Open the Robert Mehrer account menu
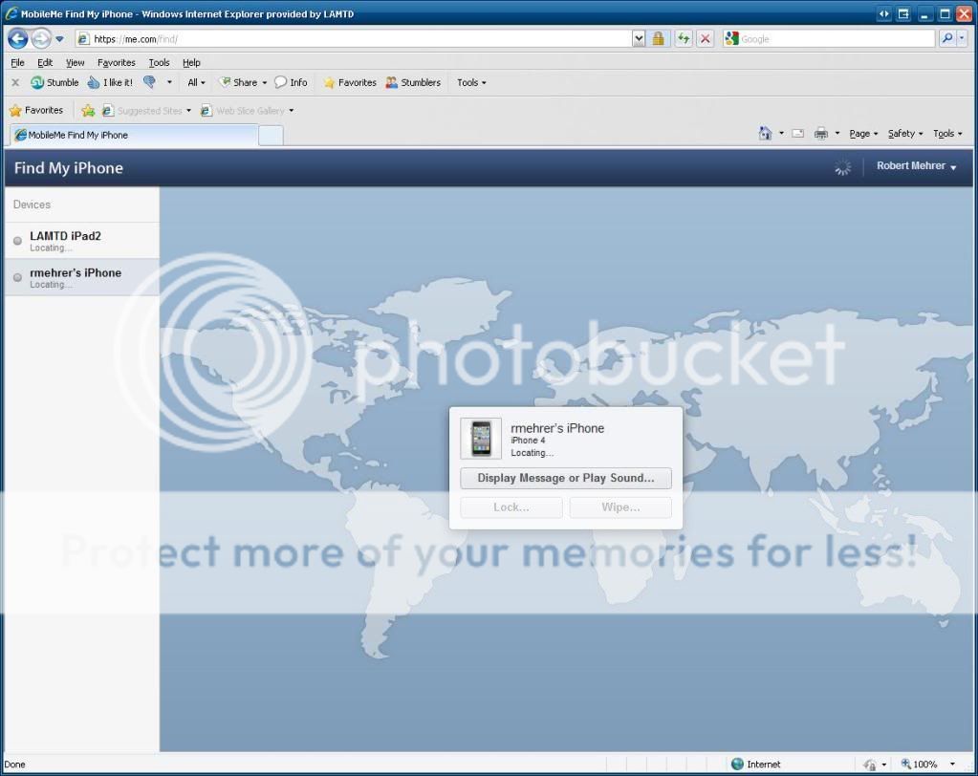Screen dimensions: 978x776 [x=916, y=165]
